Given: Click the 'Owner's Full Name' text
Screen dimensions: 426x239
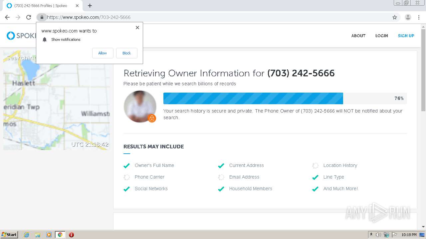Looking at the screenshot, I should [x=154, y=165].
